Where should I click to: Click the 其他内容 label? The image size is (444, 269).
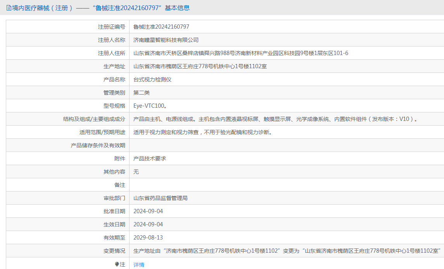pyautogui.click(x=114, y=172)
